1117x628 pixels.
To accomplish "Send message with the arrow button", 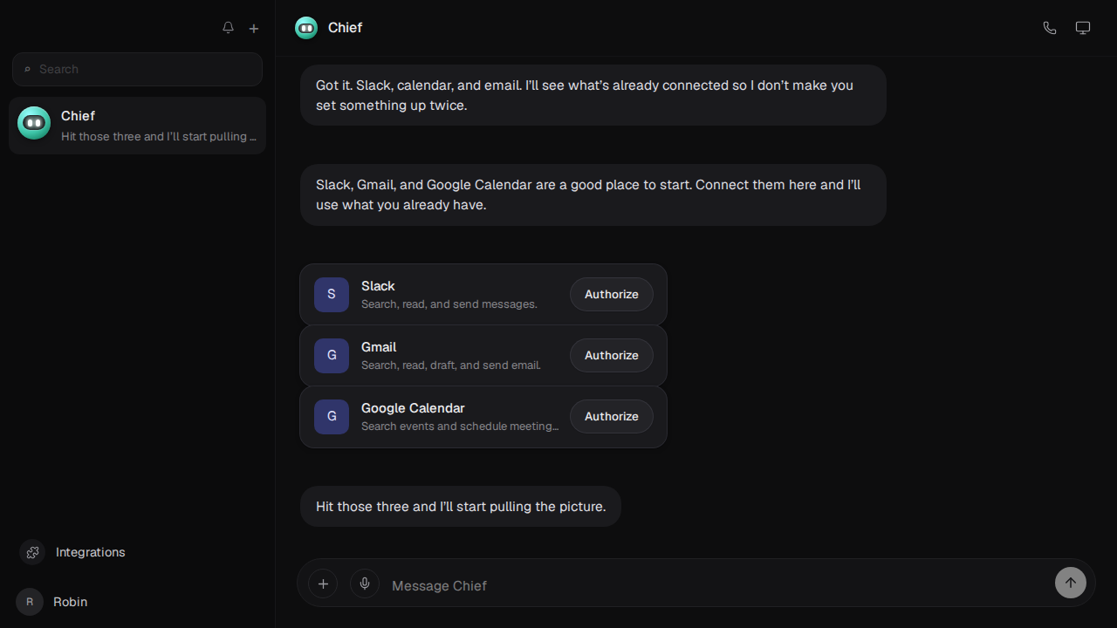I will pyautogui.click(x=1071, y=583).
